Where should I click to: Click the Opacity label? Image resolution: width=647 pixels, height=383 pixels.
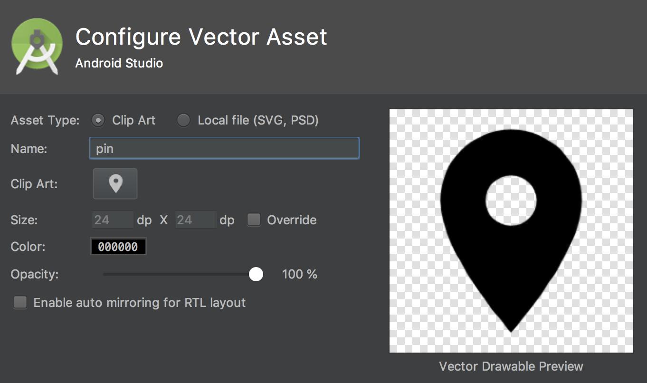pyautogui.click(x=34, y=274)
